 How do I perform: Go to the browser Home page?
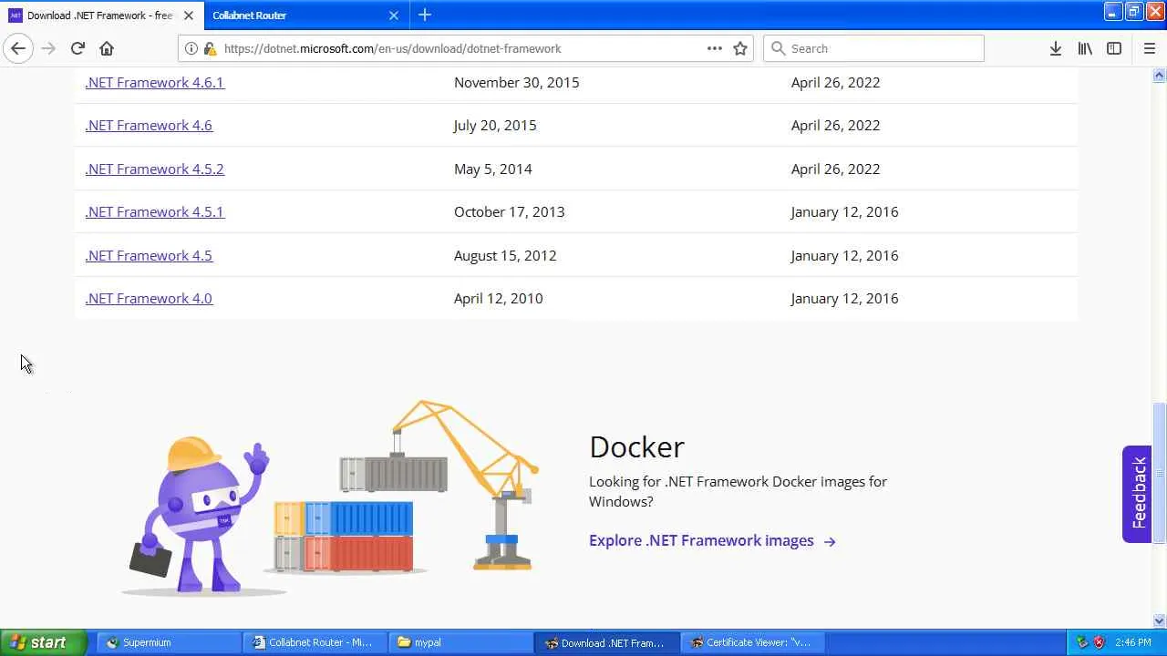(x=107, y=48)
